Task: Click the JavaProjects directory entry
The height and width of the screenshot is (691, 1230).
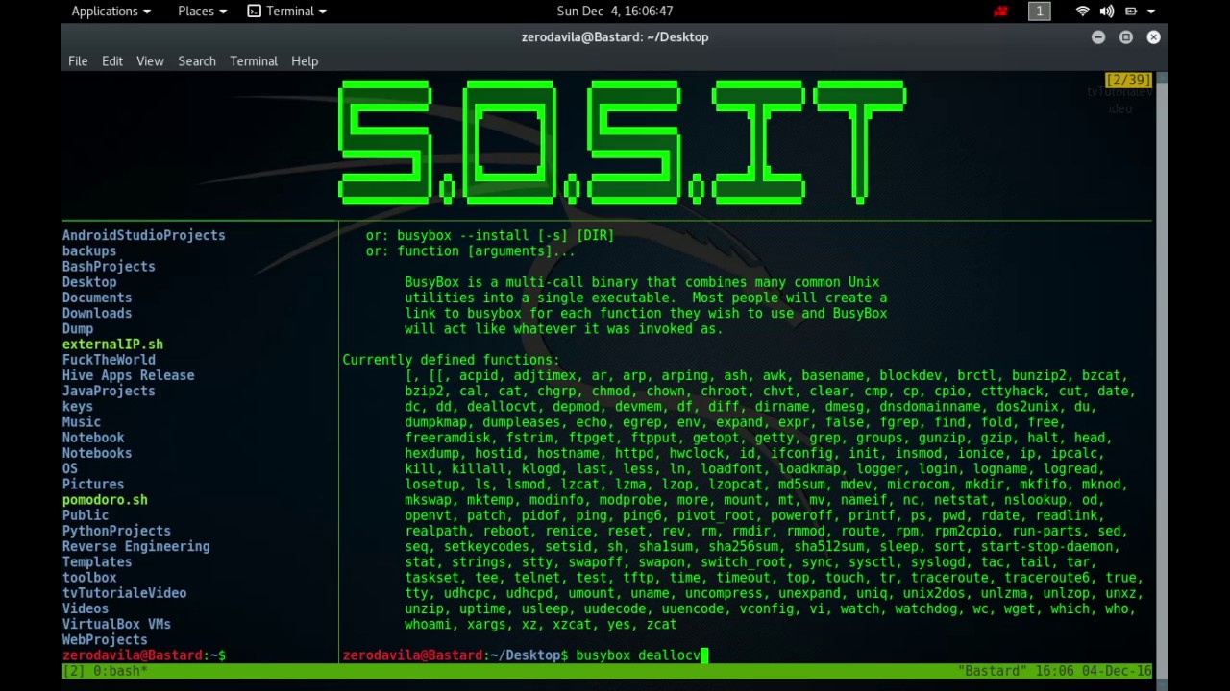Action: coord(109,391)
